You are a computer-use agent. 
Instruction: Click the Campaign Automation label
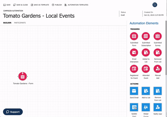point(13,11)
